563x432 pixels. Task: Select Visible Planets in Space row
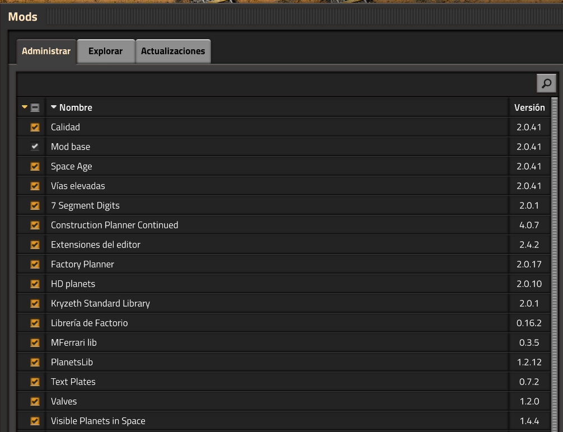point(284,421)
